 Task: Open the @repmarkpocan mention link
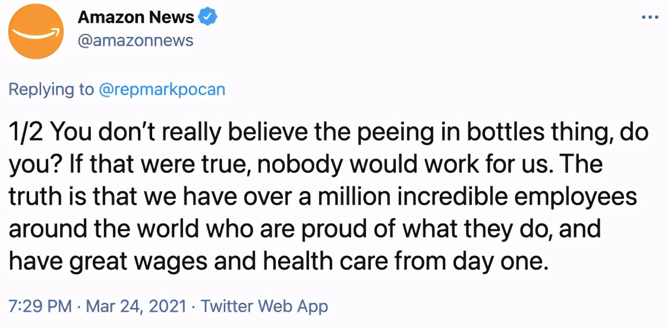coord(161,90)
